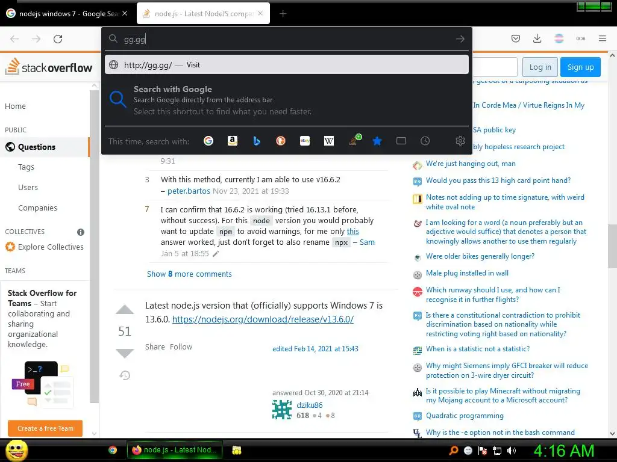
Task: Open Home in sidebar
Action: (x=15, y=106)
